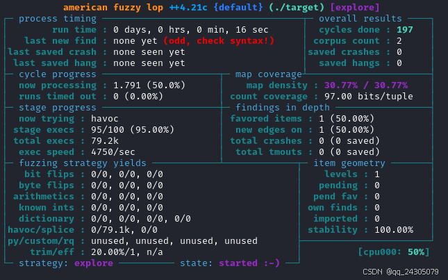Click the 'own finds' label
Screen dimensions: 448x280
(x=333, y=208)
